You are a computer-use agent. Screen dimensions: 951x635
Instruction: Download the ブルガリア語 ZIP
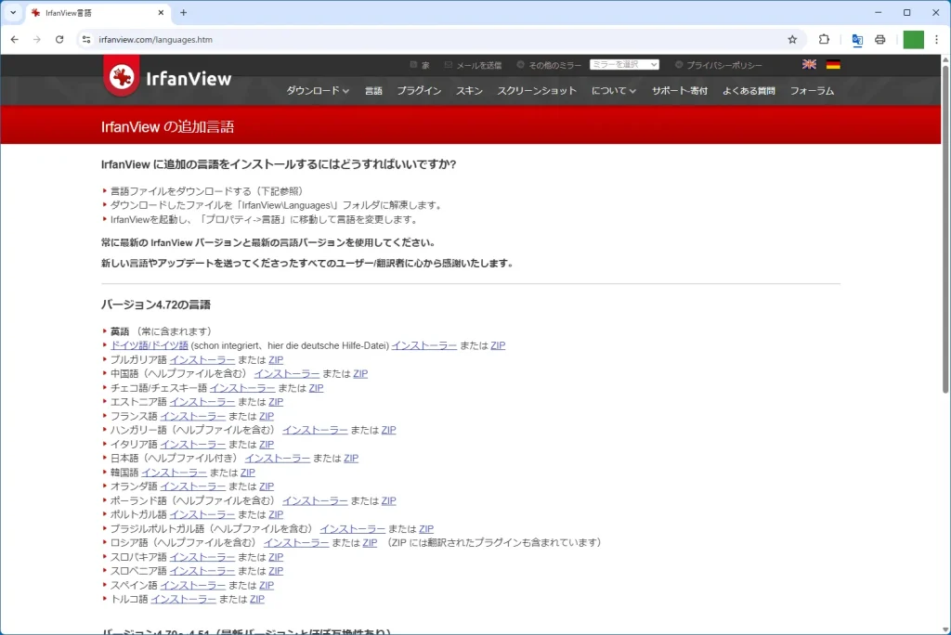pyautogui.click(x=276, y=359)
